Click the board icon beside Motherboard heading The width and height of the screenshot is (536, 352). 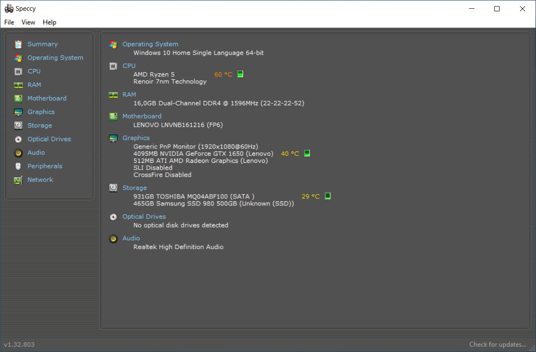click(113, 116)
